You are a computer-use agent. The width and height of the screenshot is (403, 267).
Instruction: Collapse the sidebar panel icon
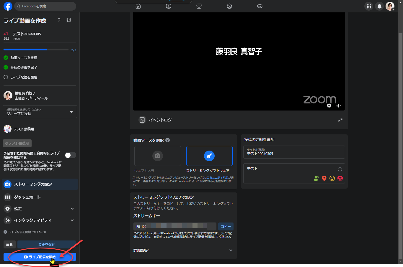(x=68, y=20)
